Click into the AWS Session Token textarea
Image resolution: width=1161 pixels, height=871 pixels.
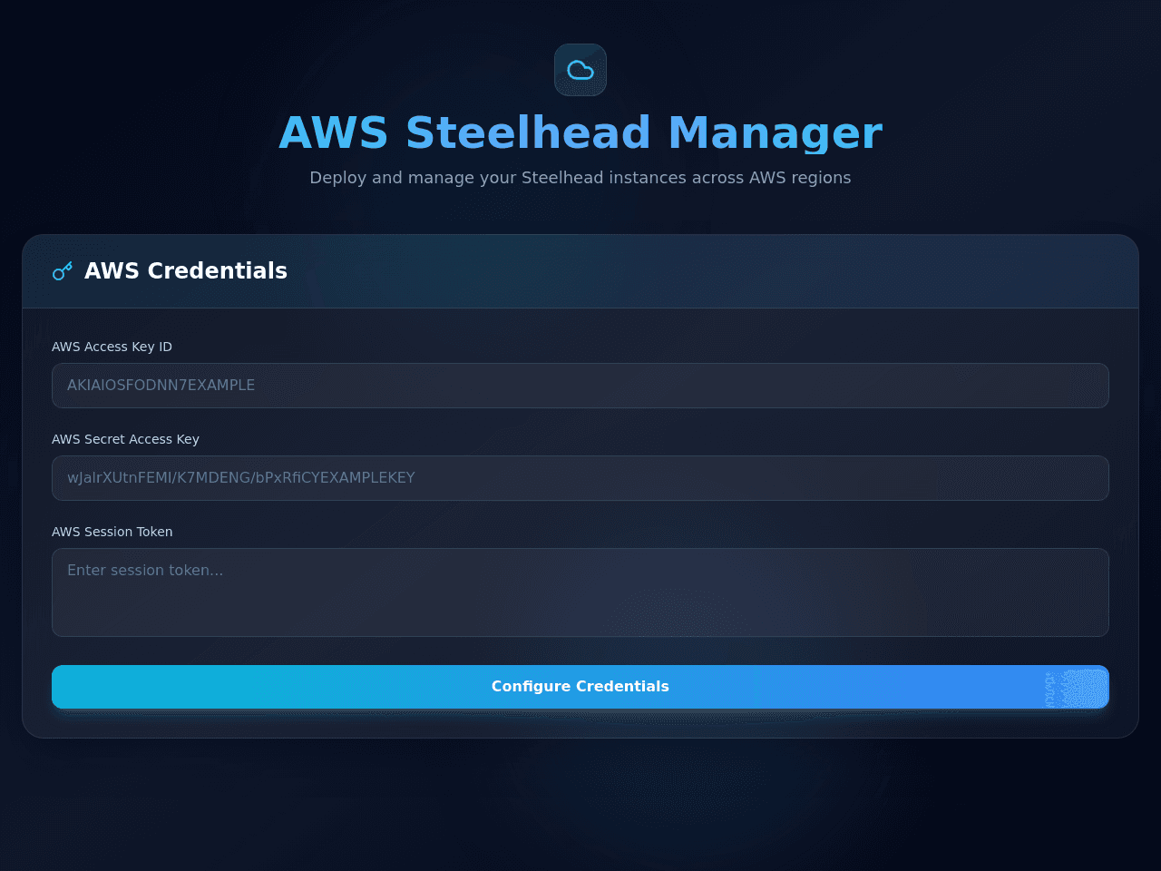580,592
